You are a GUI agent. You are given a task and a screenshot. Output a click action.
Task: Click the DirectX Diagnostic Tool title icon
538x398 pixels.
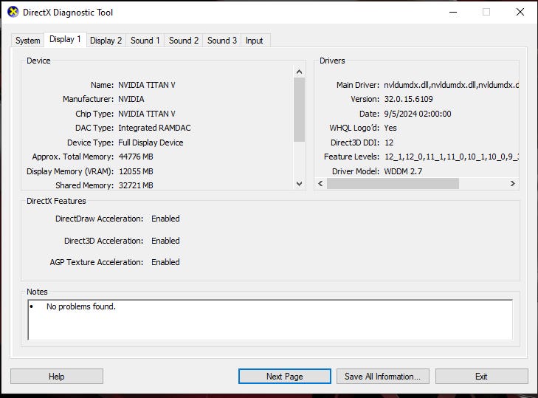click(x=13, y=12)
